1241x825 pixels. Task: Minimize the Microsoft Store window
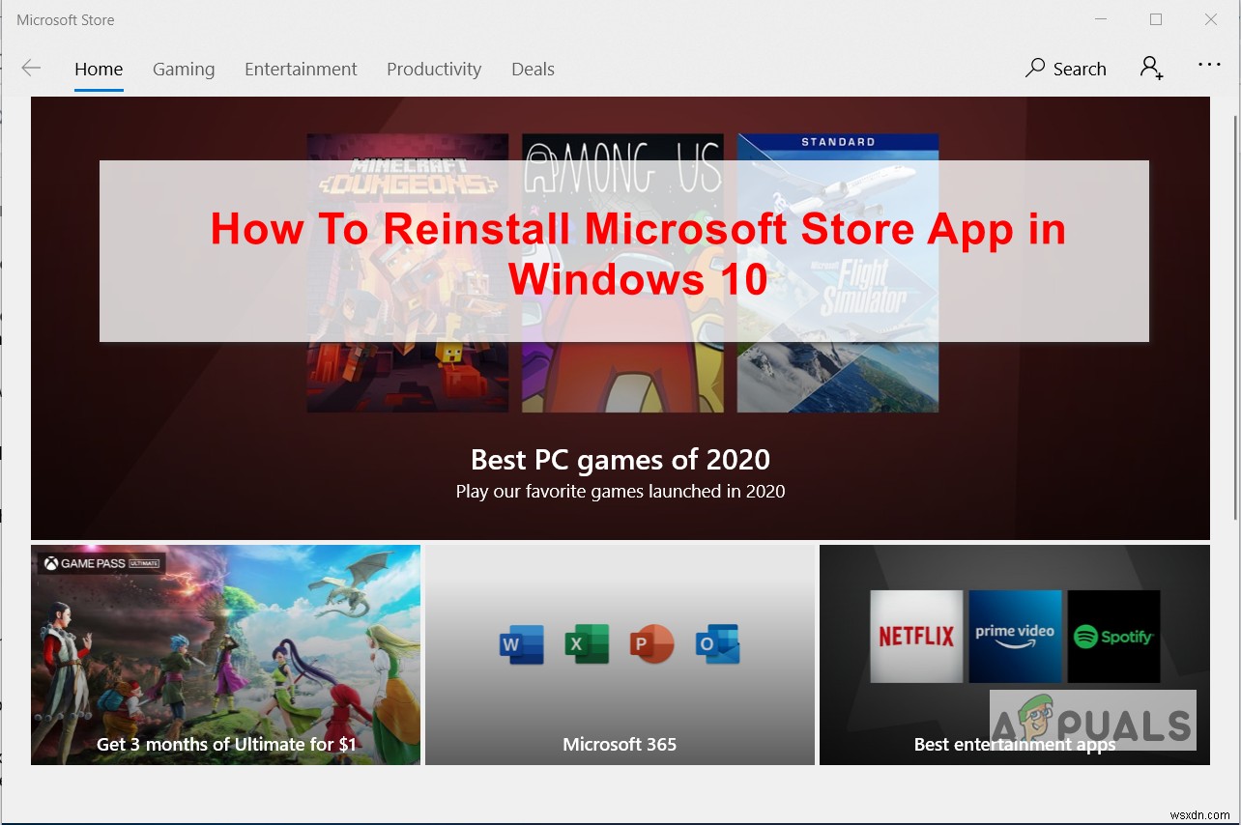point(1101,19)
